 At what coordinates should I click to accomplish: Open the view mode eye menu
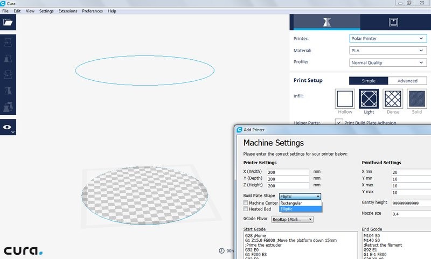pyautogui.click(x=8, y=128)
